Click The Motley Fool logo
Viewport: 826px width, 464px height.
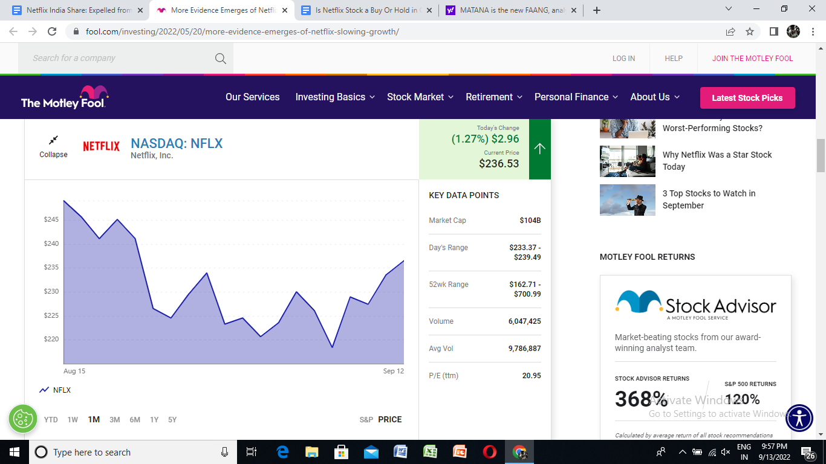pyautogui.click(x=65, y=97)
